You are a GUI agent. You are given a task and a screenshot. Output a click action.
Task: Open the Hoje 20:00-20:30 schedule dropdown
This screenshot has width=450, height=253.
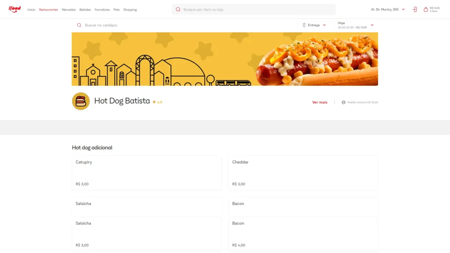356,25
